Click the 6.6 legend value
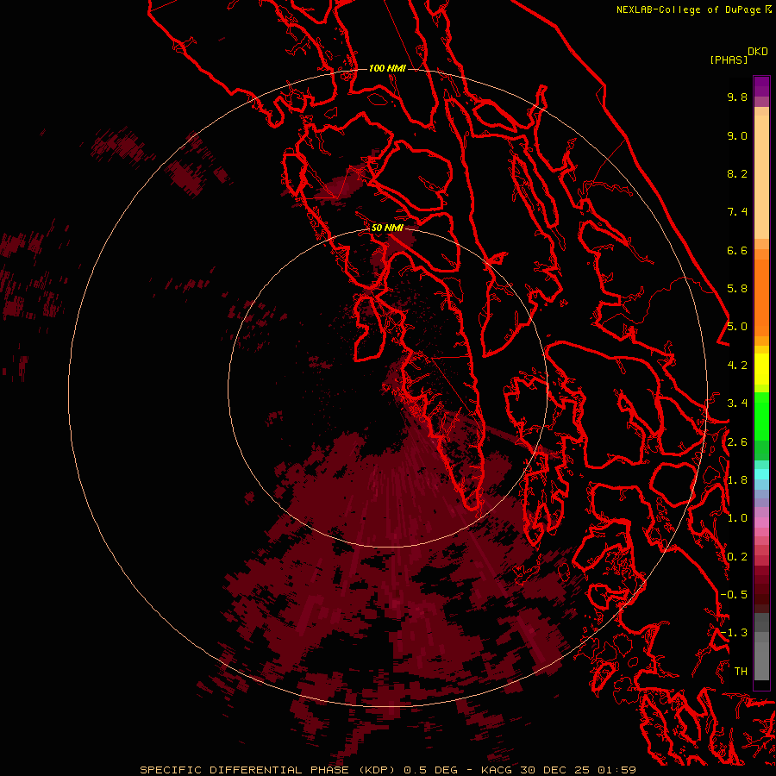Image resolution: width=776 pixels, height=776 pixels. pos(737,250)
